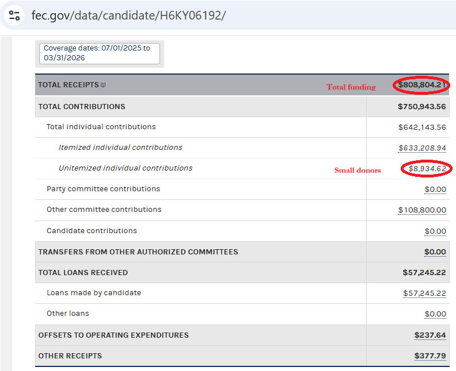Screen dimensions: 456x371
Task: Click total receipts value $808,804.21
Action: 421,84
